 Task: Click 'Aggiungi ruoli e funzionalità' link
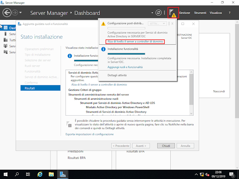coord(125,67)
